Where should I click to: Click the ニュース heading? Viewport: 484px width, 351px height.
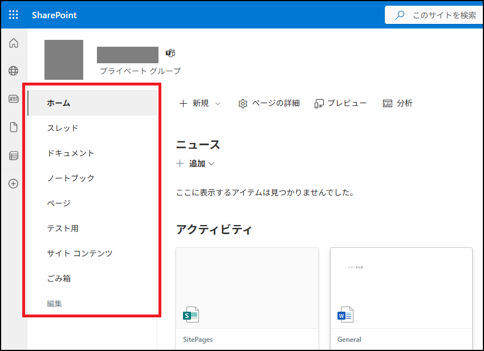tap(198, 145)
